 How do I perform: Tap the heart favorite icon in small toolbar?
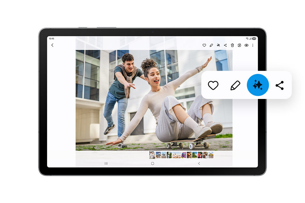point(204,45)
